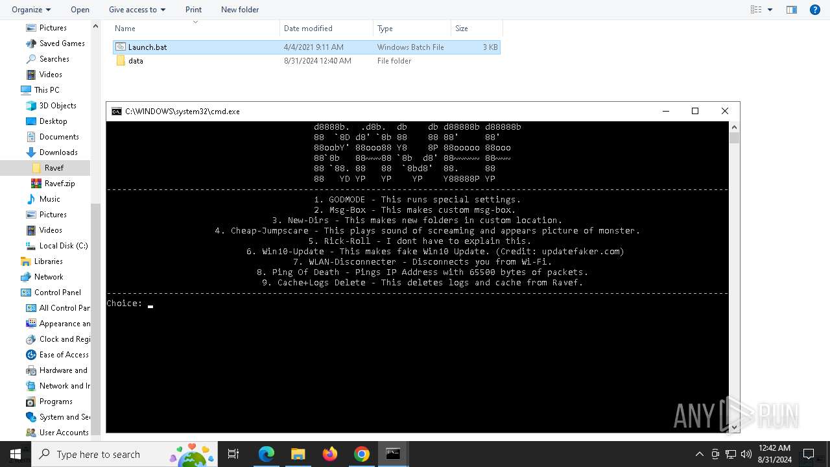Sort by Date modified column
The image size is (830, 467).
coord(327,29)
